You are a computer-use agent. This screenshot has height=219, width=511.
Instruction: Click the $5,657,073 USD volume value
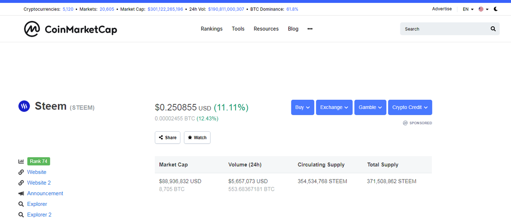coord(248,181)
